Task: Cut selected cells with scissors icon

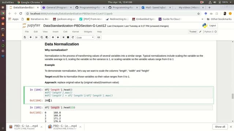Action: pos(36,37)
